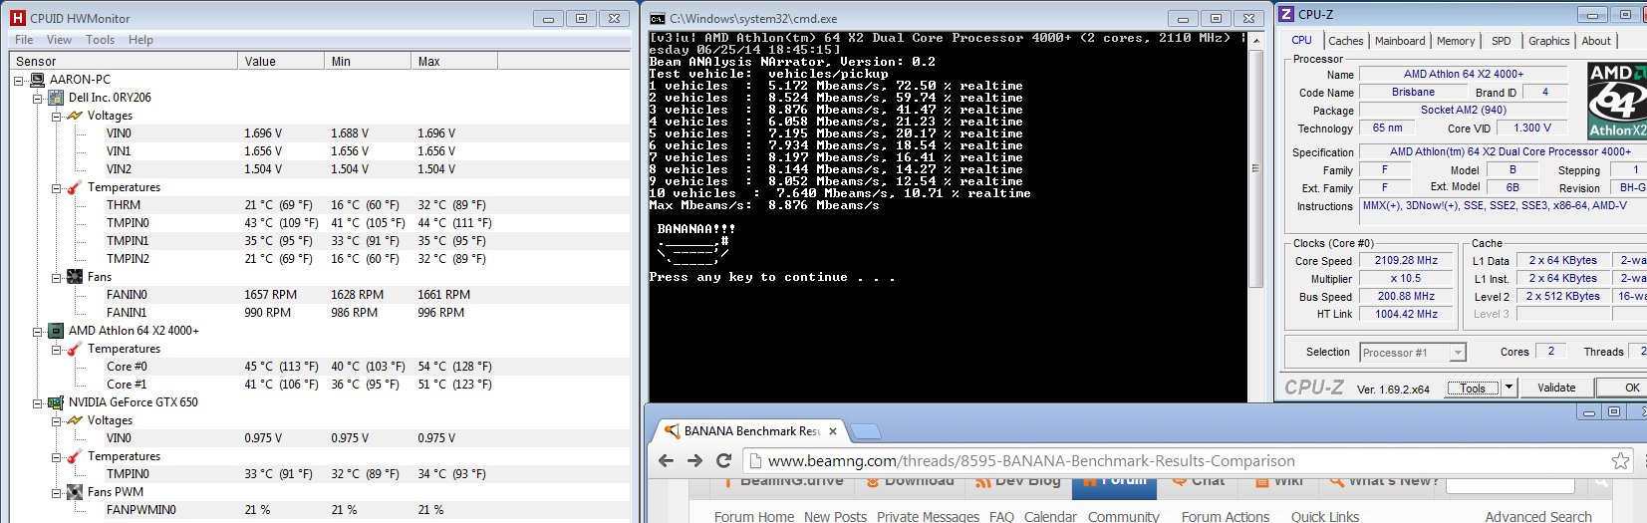The height and width of the screenshot is (523, 1647).
Task: Click the Tools button in CPU-Z
Action: tap(1473, 388)
